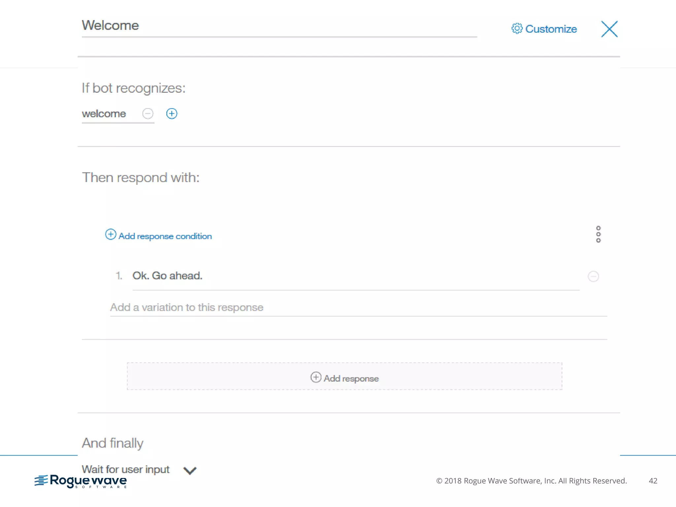
Task: Click the Customize gear icon
Action: point(517,29)
